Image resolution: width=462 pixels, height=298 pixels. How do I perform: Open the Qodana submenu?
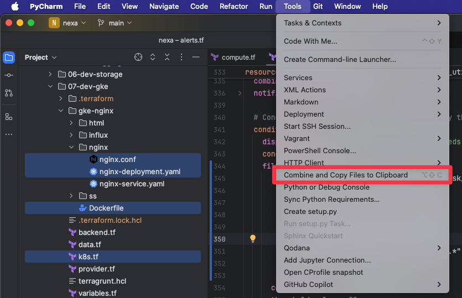(x=362, y=248)
